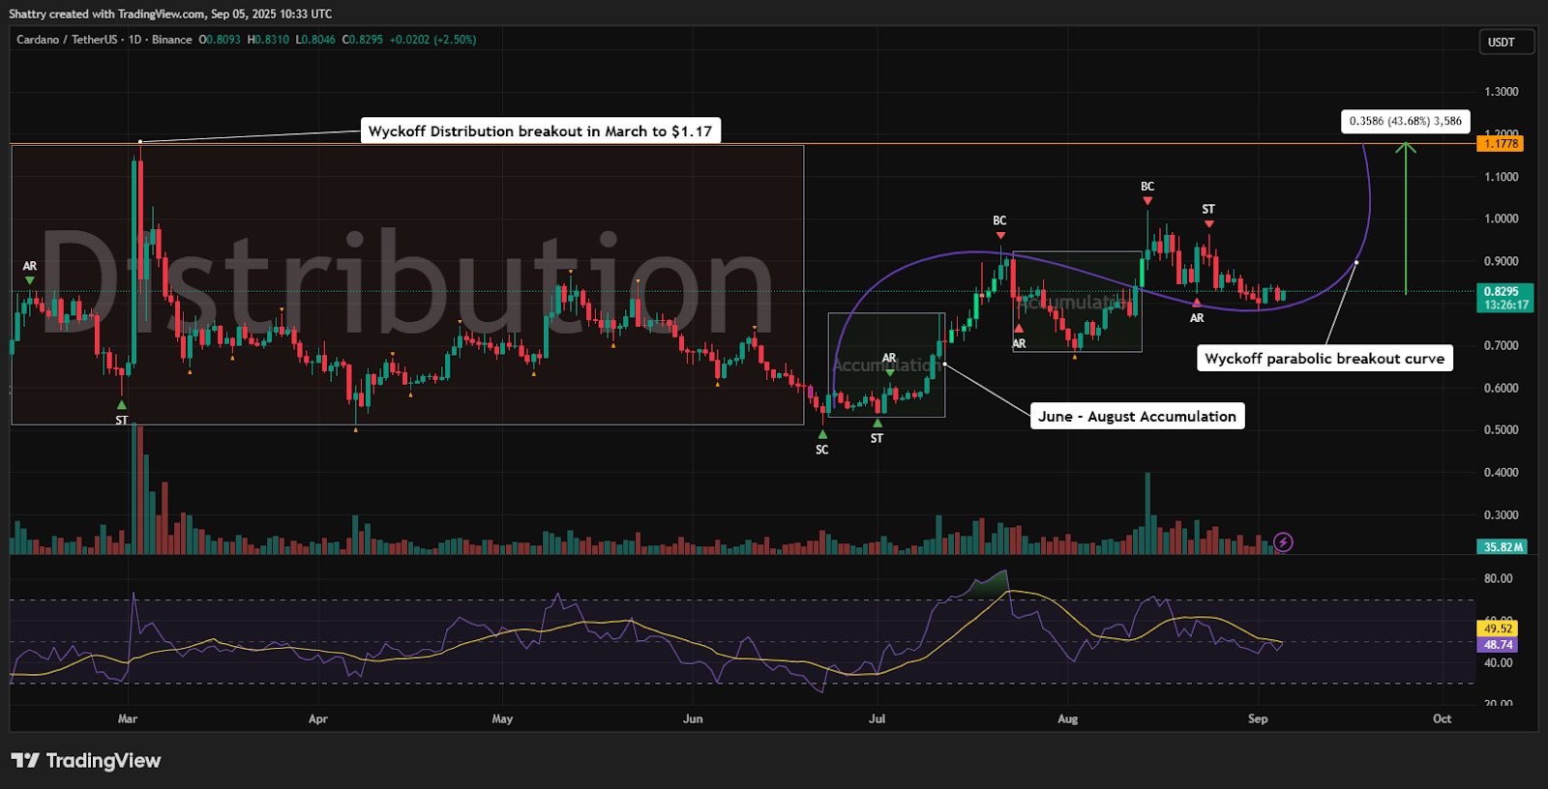Click the green SC marker below the June low
Image resolution: width=1548 pixels, height=789 pixels.
[822, 435]
